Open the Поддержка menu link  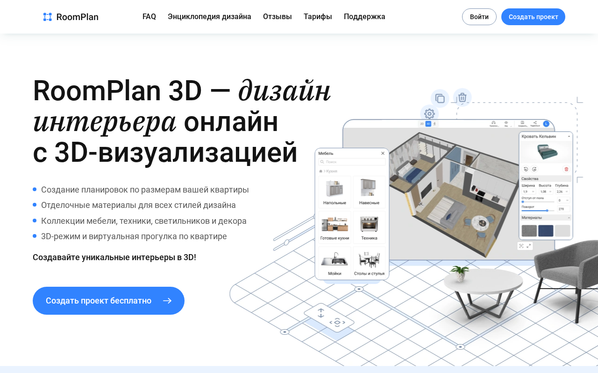[x=364, y=17]
